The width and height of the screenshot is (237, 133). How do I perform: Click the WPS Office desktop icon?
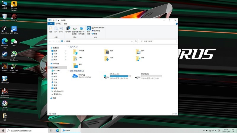pyautogui.click(x=14, y=30)
